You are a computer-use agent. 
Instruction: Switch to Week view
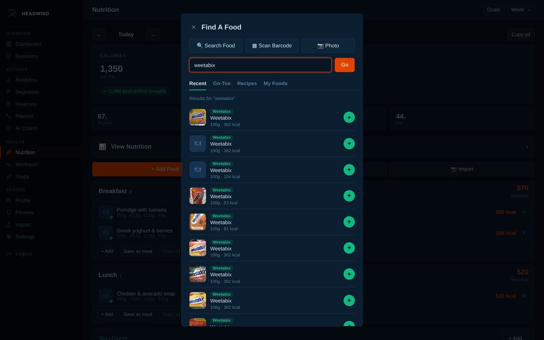coord(521,10)
